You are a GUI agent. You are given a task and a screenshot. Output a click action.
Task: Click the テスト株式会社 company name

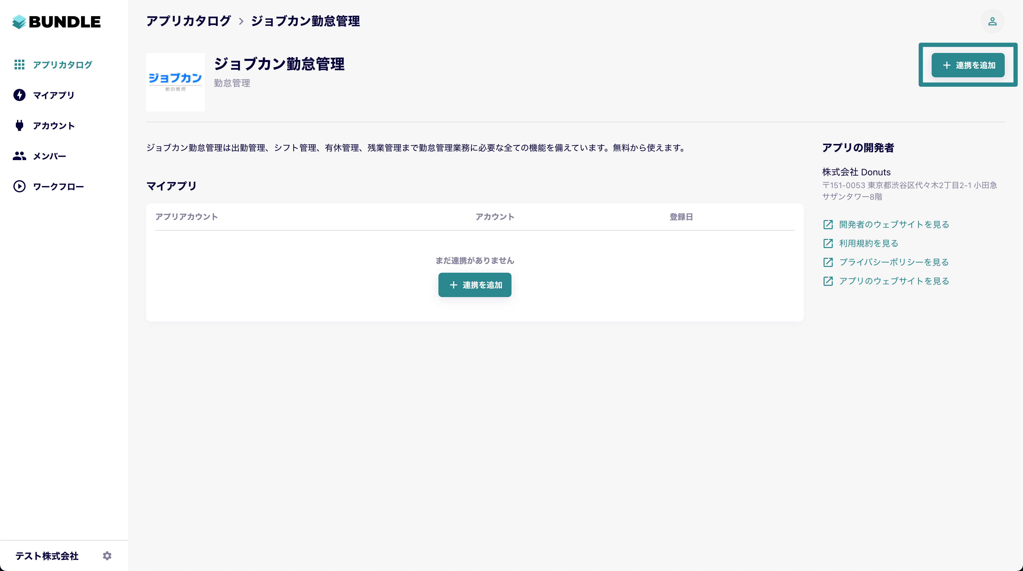47,556
